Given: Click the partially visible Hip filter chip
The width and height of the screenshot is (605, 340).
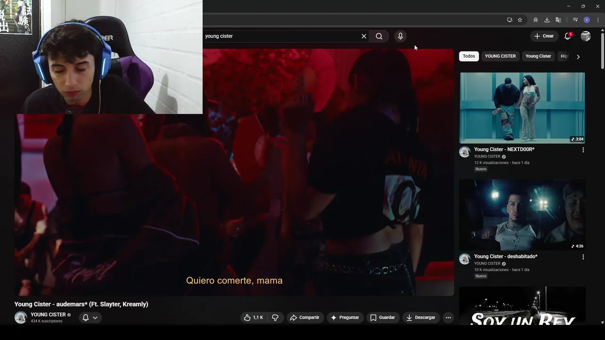Looking at the screenshot, I should (x=563, y=56).
